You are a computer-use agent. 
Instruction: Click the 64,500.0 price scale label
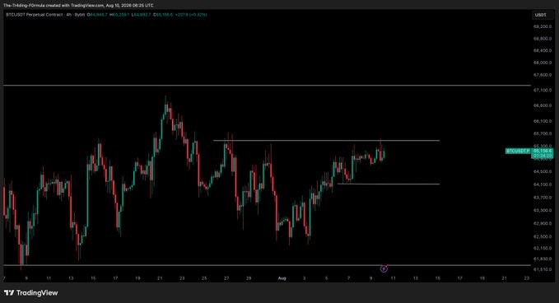(x=543, y=171)
